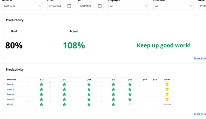206x119 pixels.
Task: Click Peter D.'s trophy result icon
Action: click(167, 94)
